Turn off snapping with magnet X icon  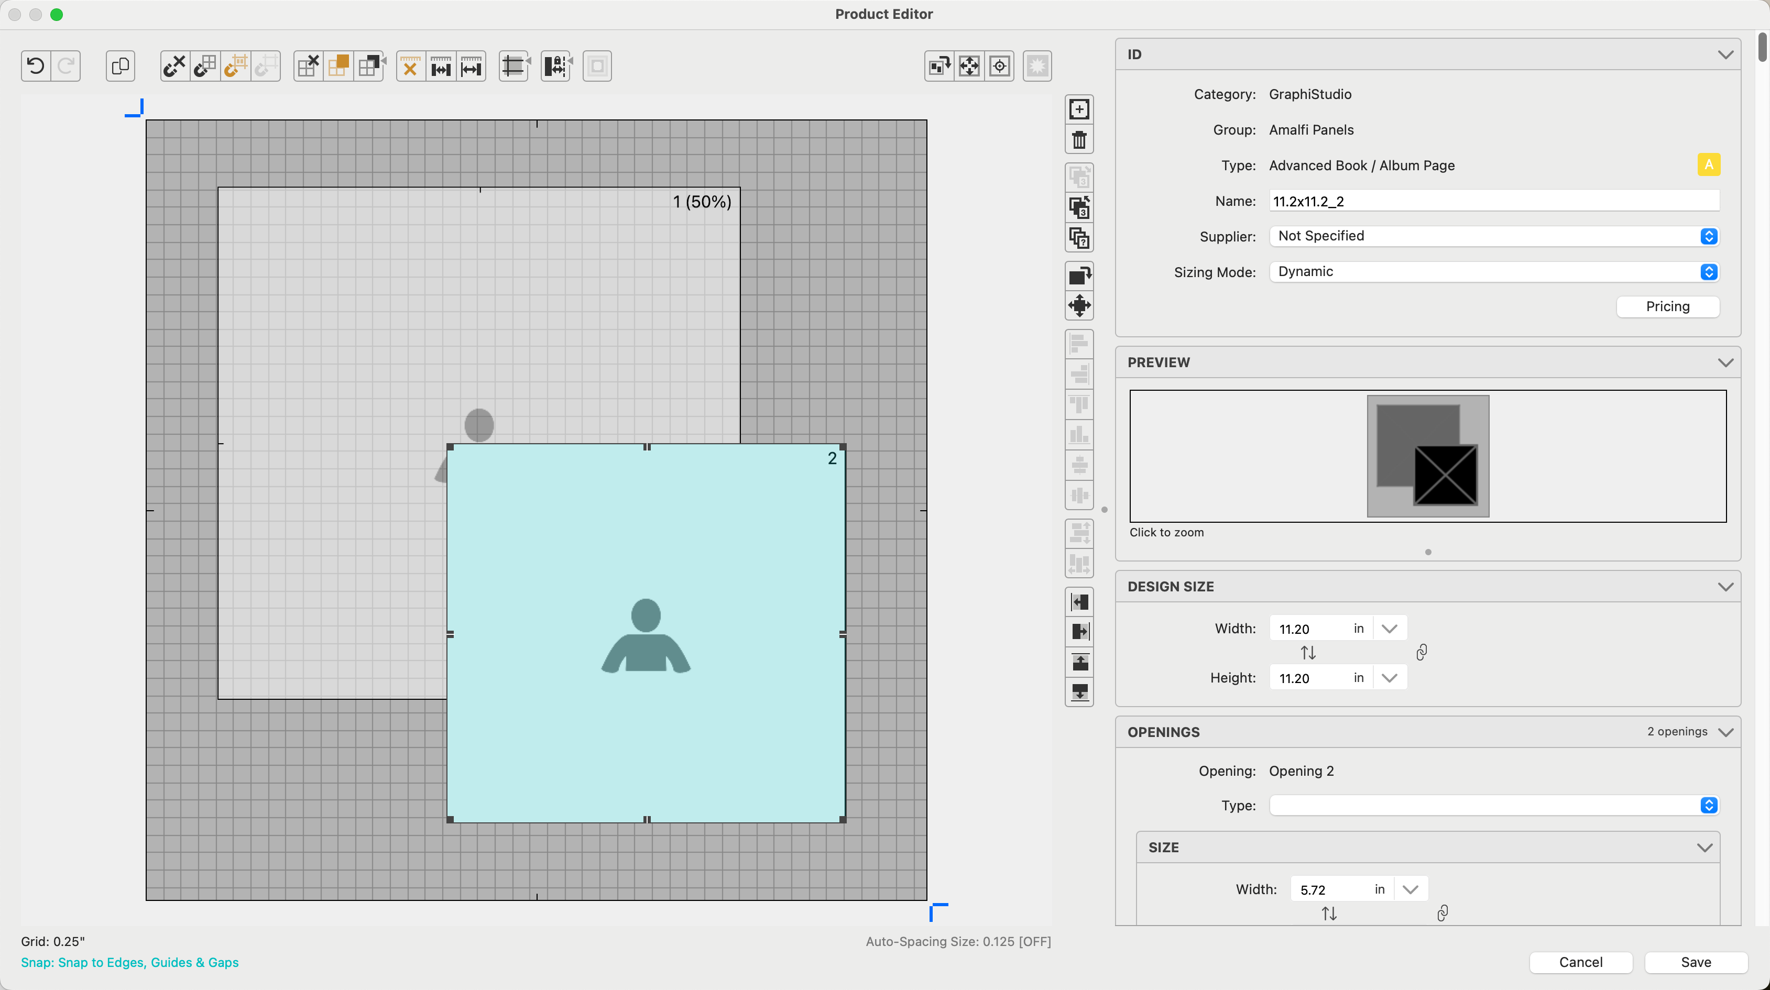pyautogui.click(x=174, y=66)
